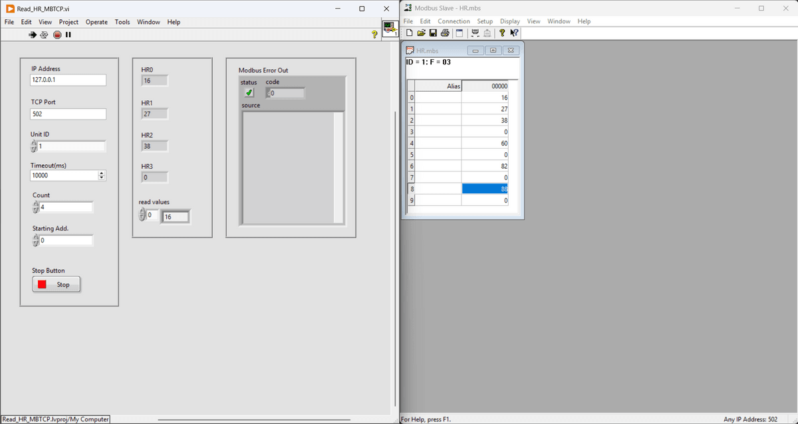The image size is (798, 424).
Task: Click the LabVIEW Run arrow icon
Action: tap(33, 35)
